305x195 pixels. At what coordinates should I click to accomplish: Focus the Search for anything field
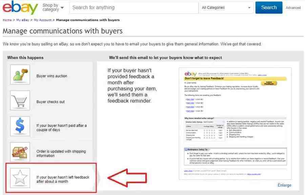click(x=134, y=7)
